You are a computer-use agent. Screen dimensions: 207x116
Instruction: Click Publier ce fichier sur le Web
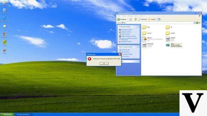(127, 36)
